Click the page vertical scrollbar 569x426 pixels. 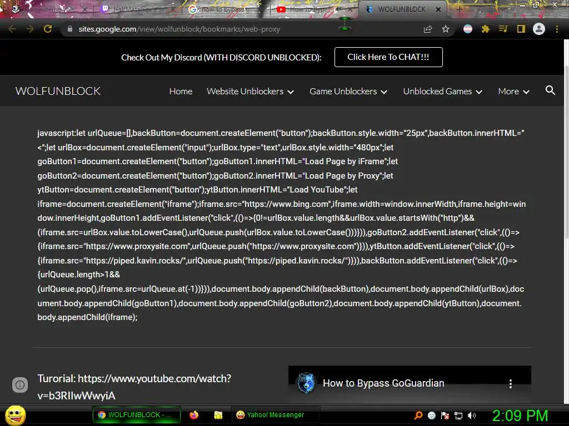pyautogui.click(x=566, y=222)
